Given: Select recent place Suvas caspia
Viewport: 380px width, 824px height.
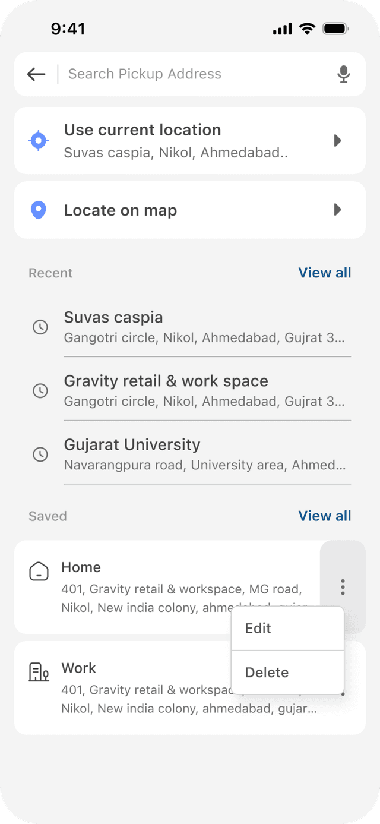Looking at the screenshot, I should coord(190,327).
